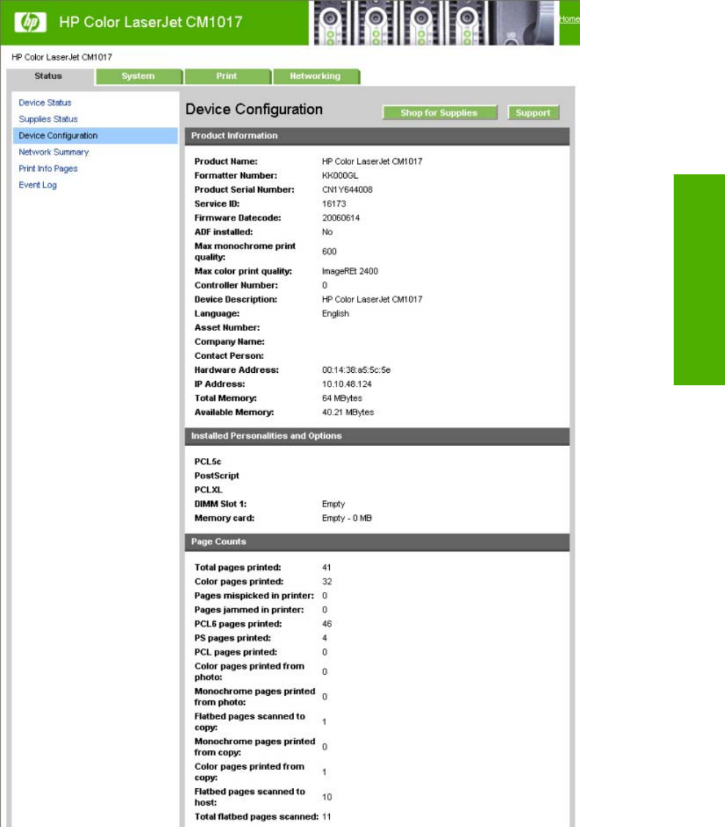Select the IP address 10.10.48.124
Image resolution: width=725 pixels, height=827 pixels.
[x=347, y=384]
